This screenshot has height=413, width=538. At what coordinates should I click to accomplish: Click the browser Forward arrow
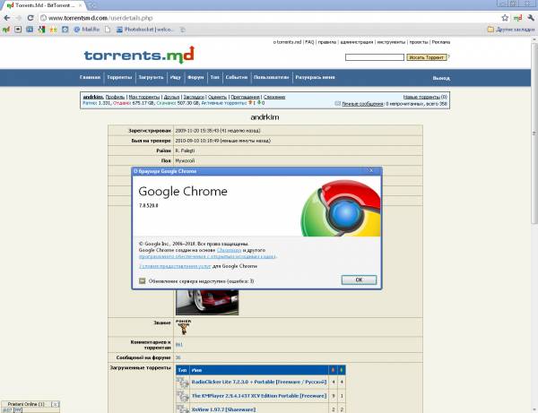(x=19, y=18)
